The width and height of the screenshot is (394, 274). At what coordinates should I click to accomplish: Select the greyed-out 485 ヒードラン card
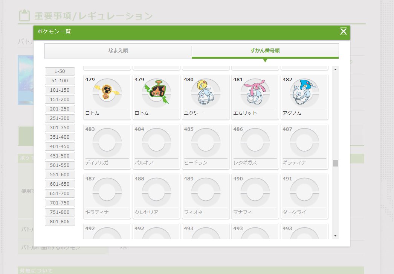(x=206, y=147)
